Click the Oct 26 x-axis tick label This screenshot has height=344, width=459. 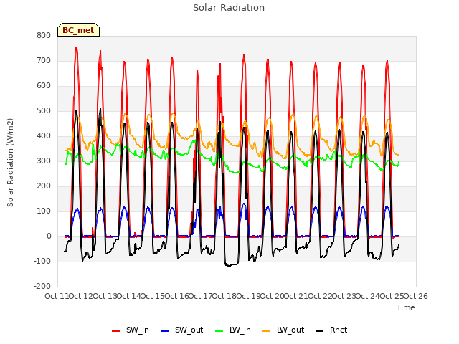tap(416, 296)
